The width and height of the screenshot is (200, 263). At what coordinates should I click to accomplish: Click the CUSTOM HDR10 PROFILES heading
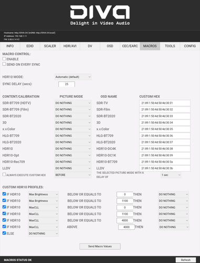tap(23, 187)
